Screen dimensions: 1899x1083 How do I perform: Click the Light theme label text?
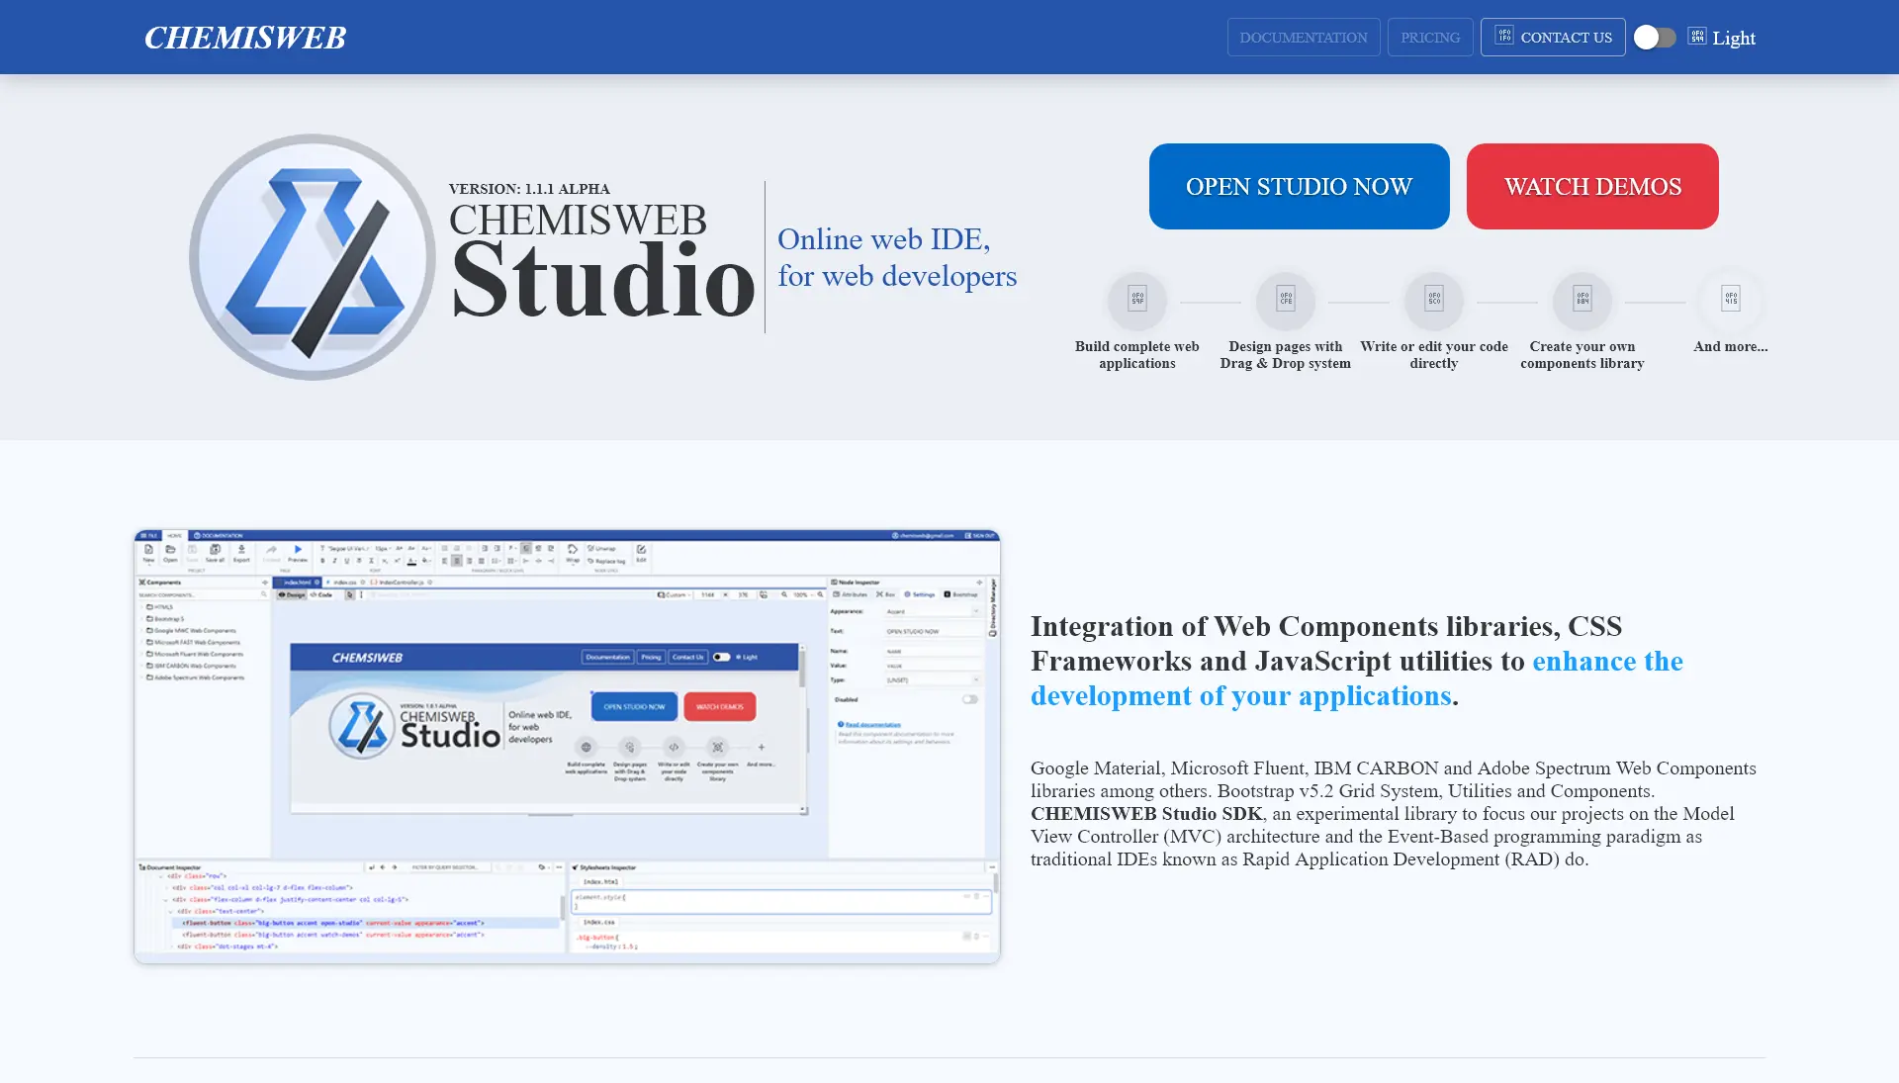click(x=1734, y=39)
